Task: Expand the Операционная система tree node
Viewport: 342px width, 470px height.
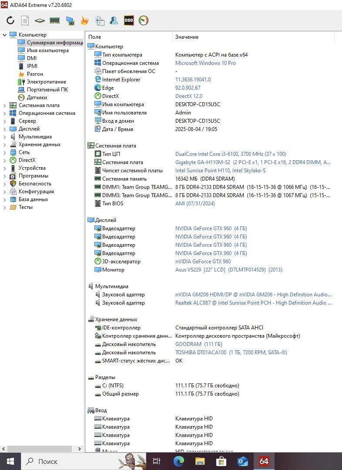Action: 4,113
